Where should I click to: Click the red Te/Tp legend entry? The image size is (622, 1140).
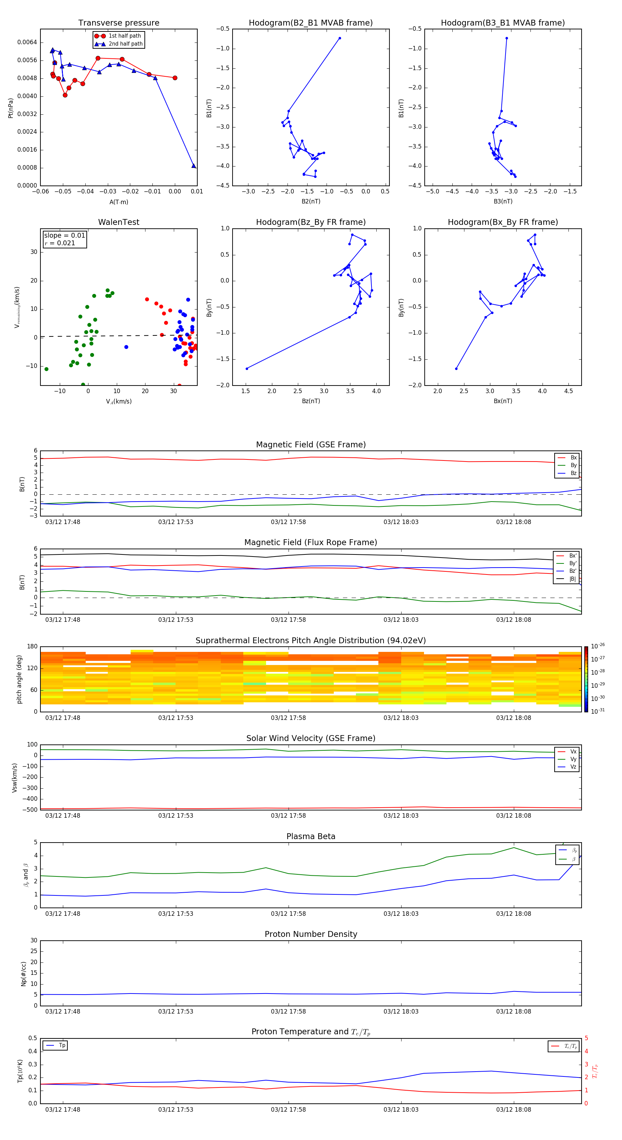[564, 1046]
